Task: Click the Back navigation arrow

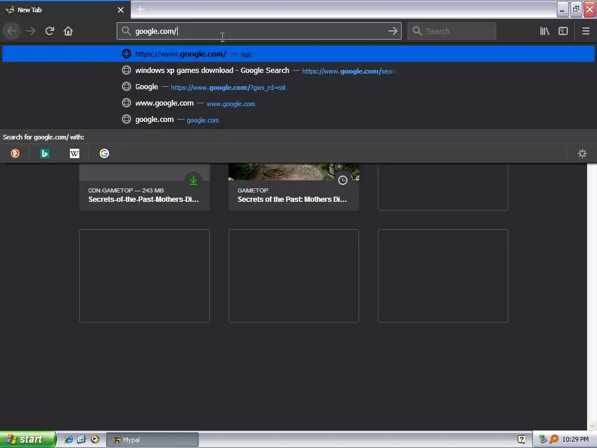Action: (12, 31)
